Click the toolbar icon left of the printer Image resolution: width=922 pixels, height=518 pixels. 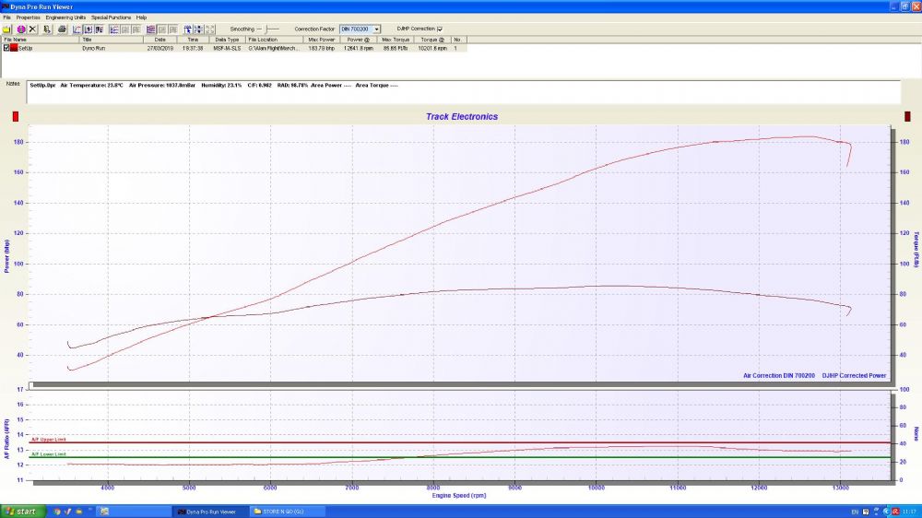[47, 29]
